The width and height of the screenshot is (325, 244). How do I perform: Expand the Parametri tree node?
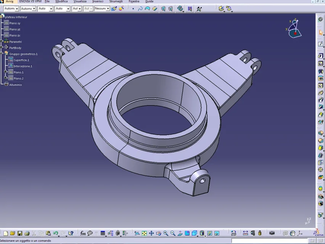2,42
